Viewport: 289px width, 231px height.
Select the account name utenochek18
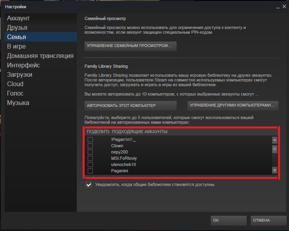click(x=123, y=164)
